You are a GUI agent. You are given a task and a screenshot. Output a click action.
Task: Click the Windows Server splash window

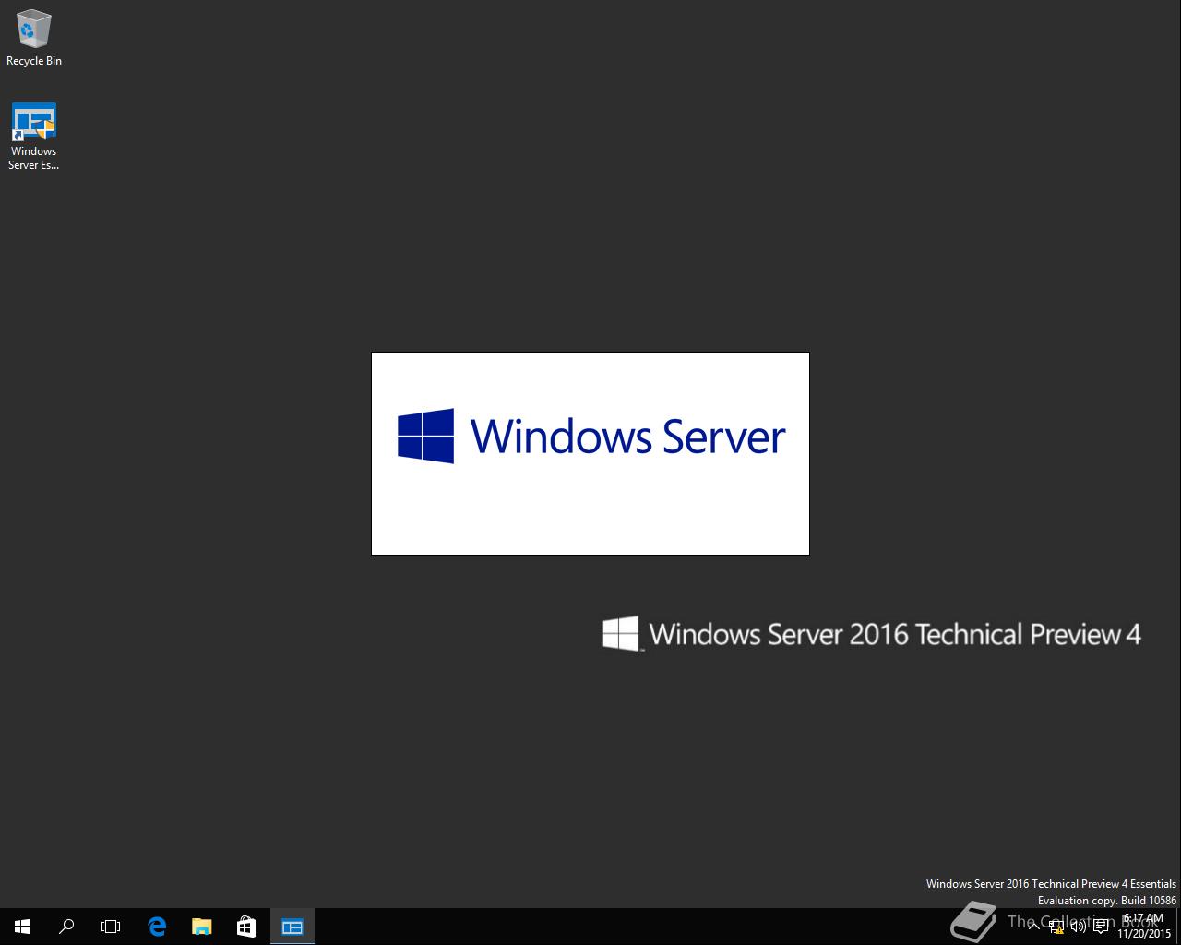[x=590, y=453]
